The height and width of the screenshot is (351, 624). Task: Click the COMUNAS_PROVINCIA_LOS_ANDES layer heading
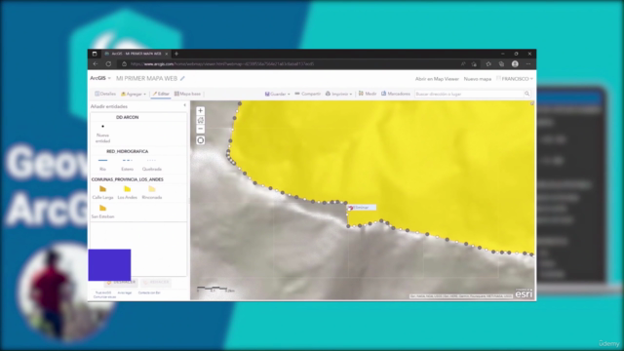point(128,179)
